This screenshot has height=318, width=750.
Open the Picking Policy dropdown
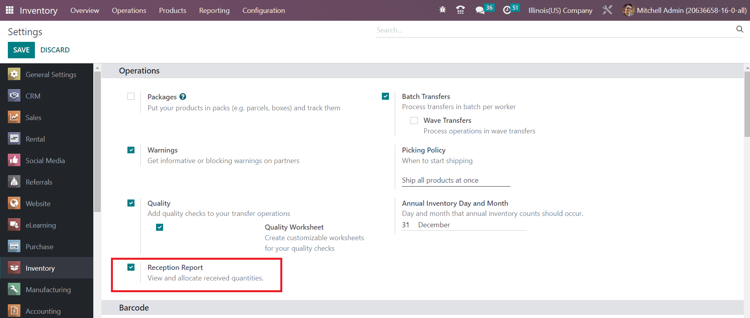[x=456, y=180]
